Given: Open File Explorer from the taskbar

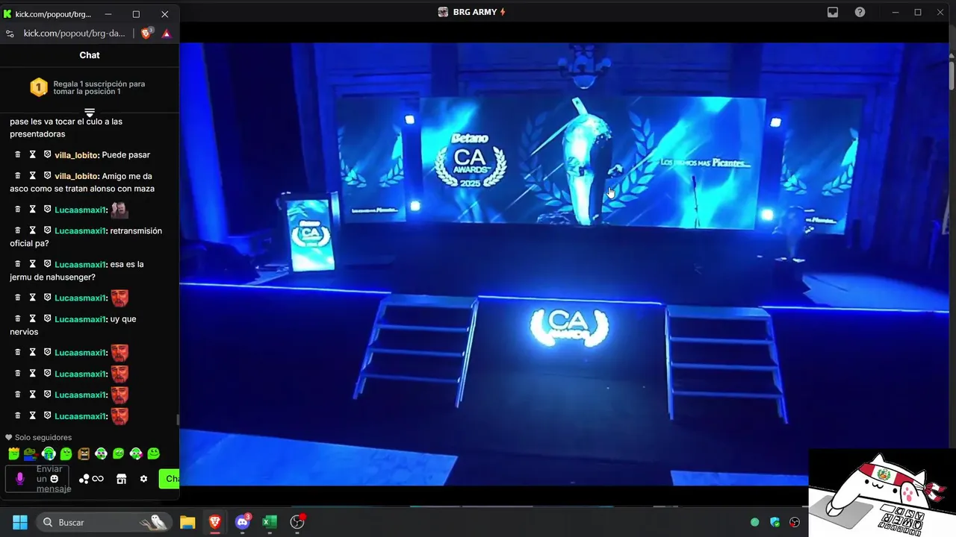Looking at the screenshot, I should point(187,522).
